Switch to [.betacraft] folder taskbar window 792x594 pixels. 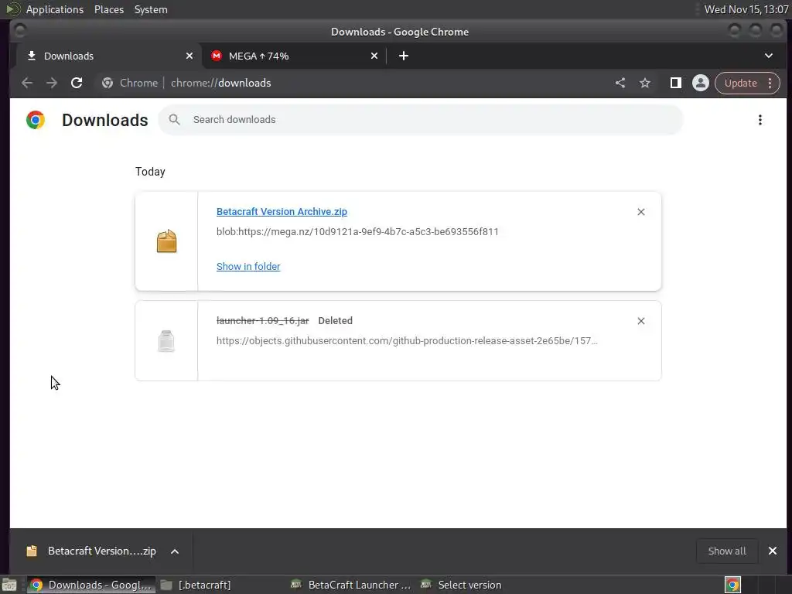pos(196,585)
